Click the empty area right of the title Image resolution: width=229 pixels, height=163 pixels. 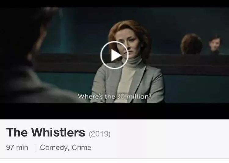(x=169, y=133)
